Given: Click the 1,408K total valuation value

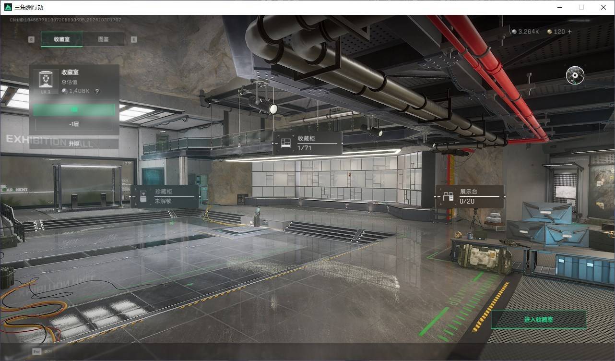Looking at the screenshot, I should pos(79,91).
